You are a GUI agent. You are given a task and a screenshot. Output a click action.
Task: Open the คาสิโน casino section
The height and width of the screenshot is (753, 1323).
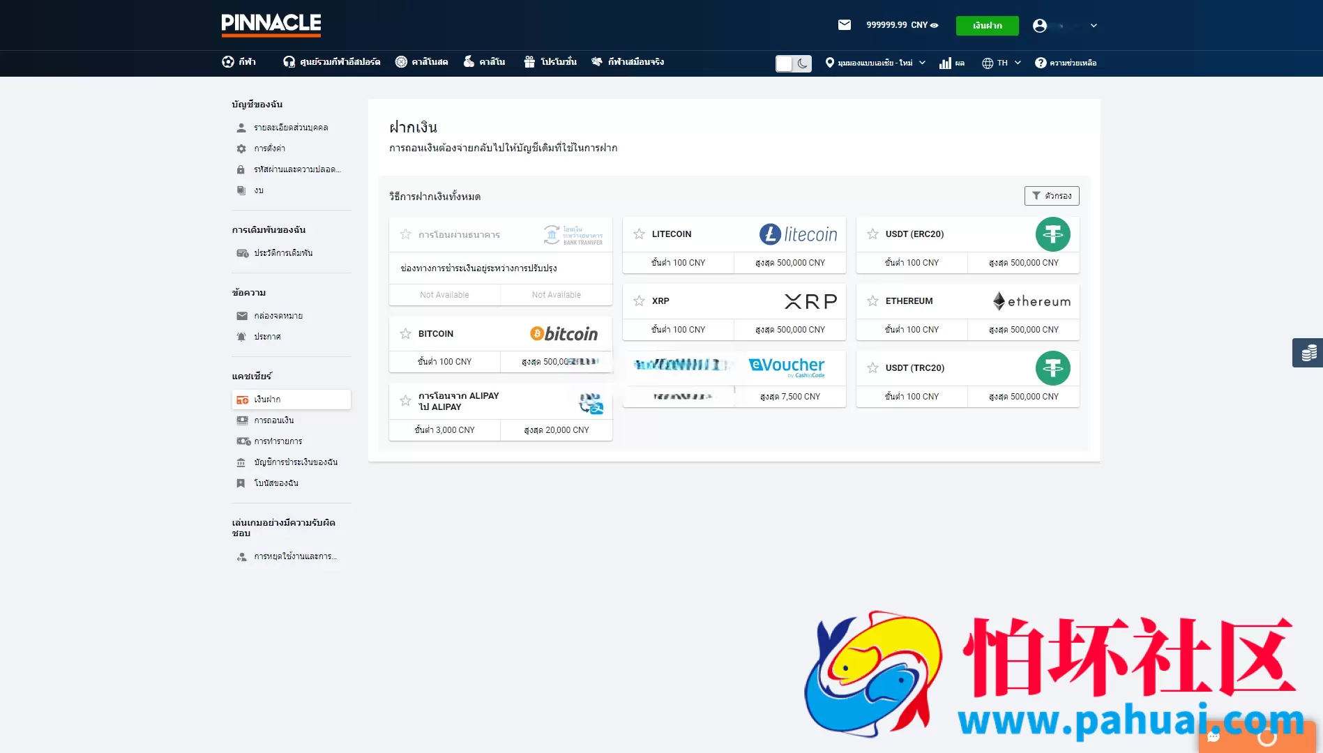(484, 62)
